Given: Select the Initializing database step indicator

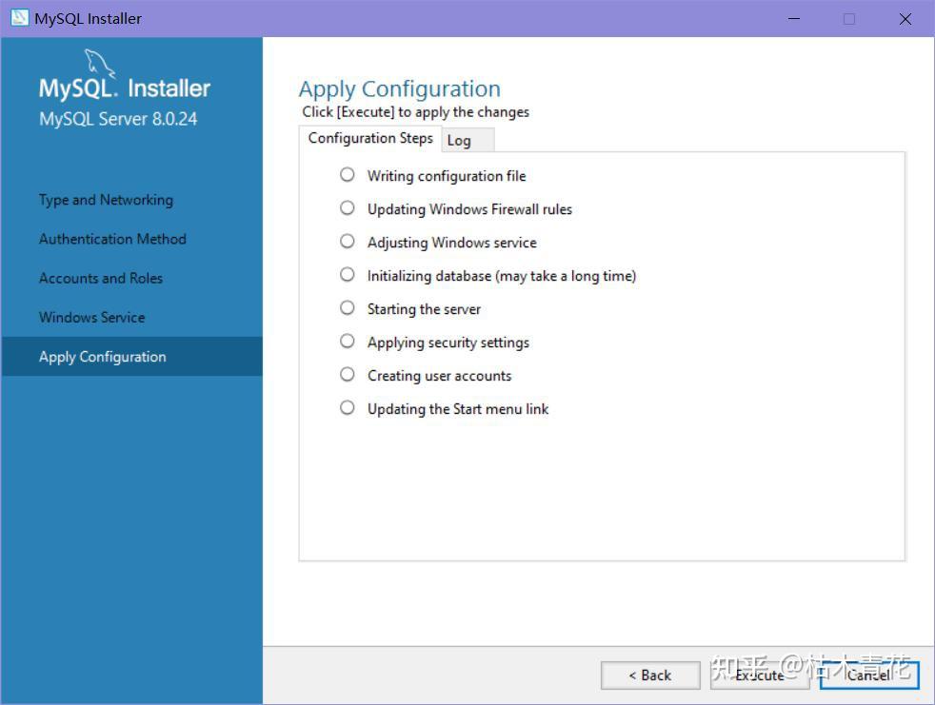Looking at the screenshot, I should [x=347, y=275].
